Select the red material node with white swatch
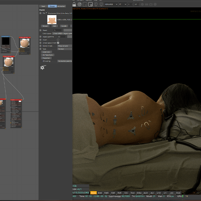The width and height of the screenshot is (201, 201). (16, 113)
